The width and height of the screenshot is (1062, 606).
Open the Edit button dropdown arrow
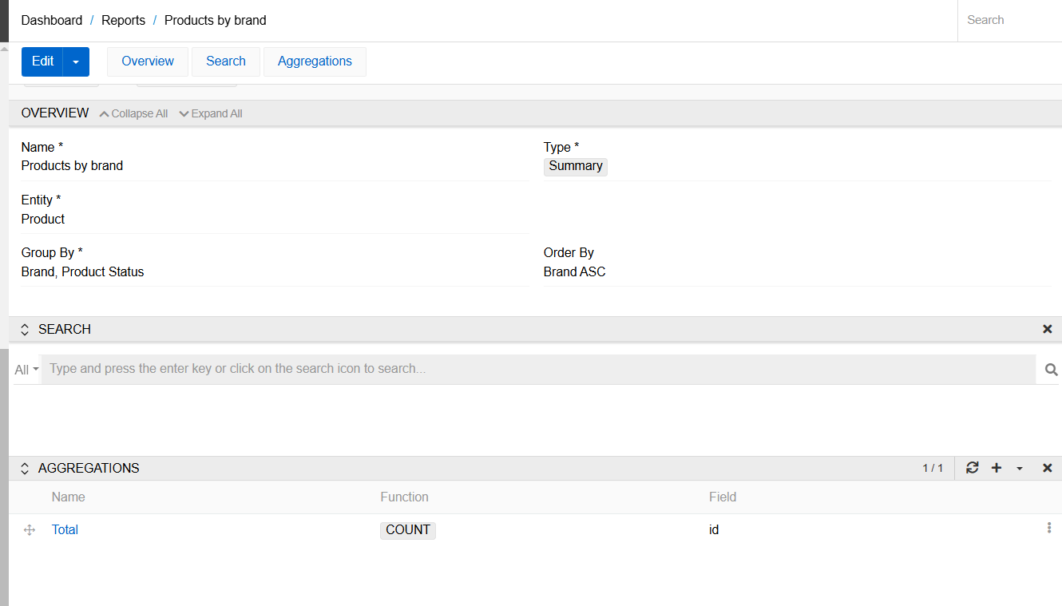pyautogui.click(x=76, y=61)
